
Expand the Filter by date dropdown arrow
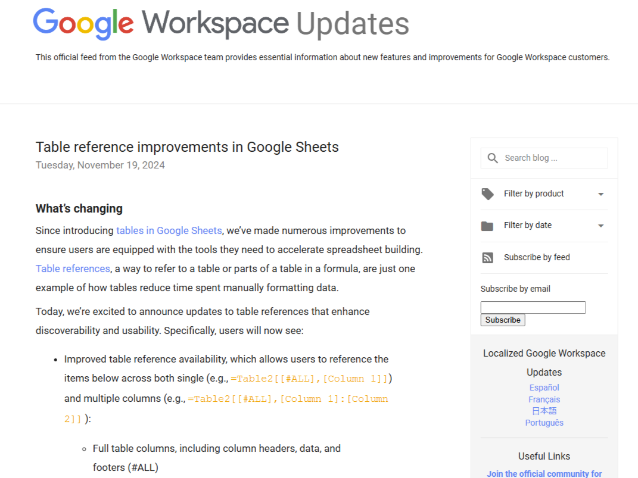[600, 226]
